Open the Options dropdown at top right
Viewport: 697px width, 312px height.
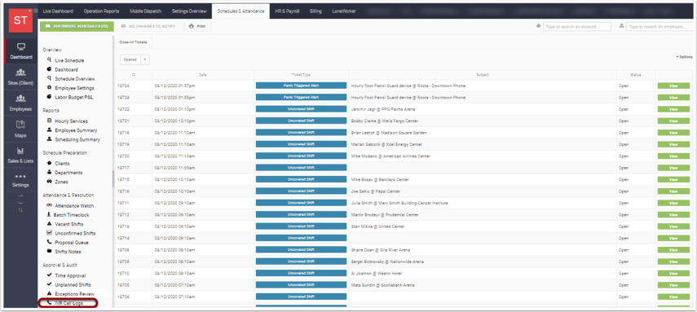point(684,57)
